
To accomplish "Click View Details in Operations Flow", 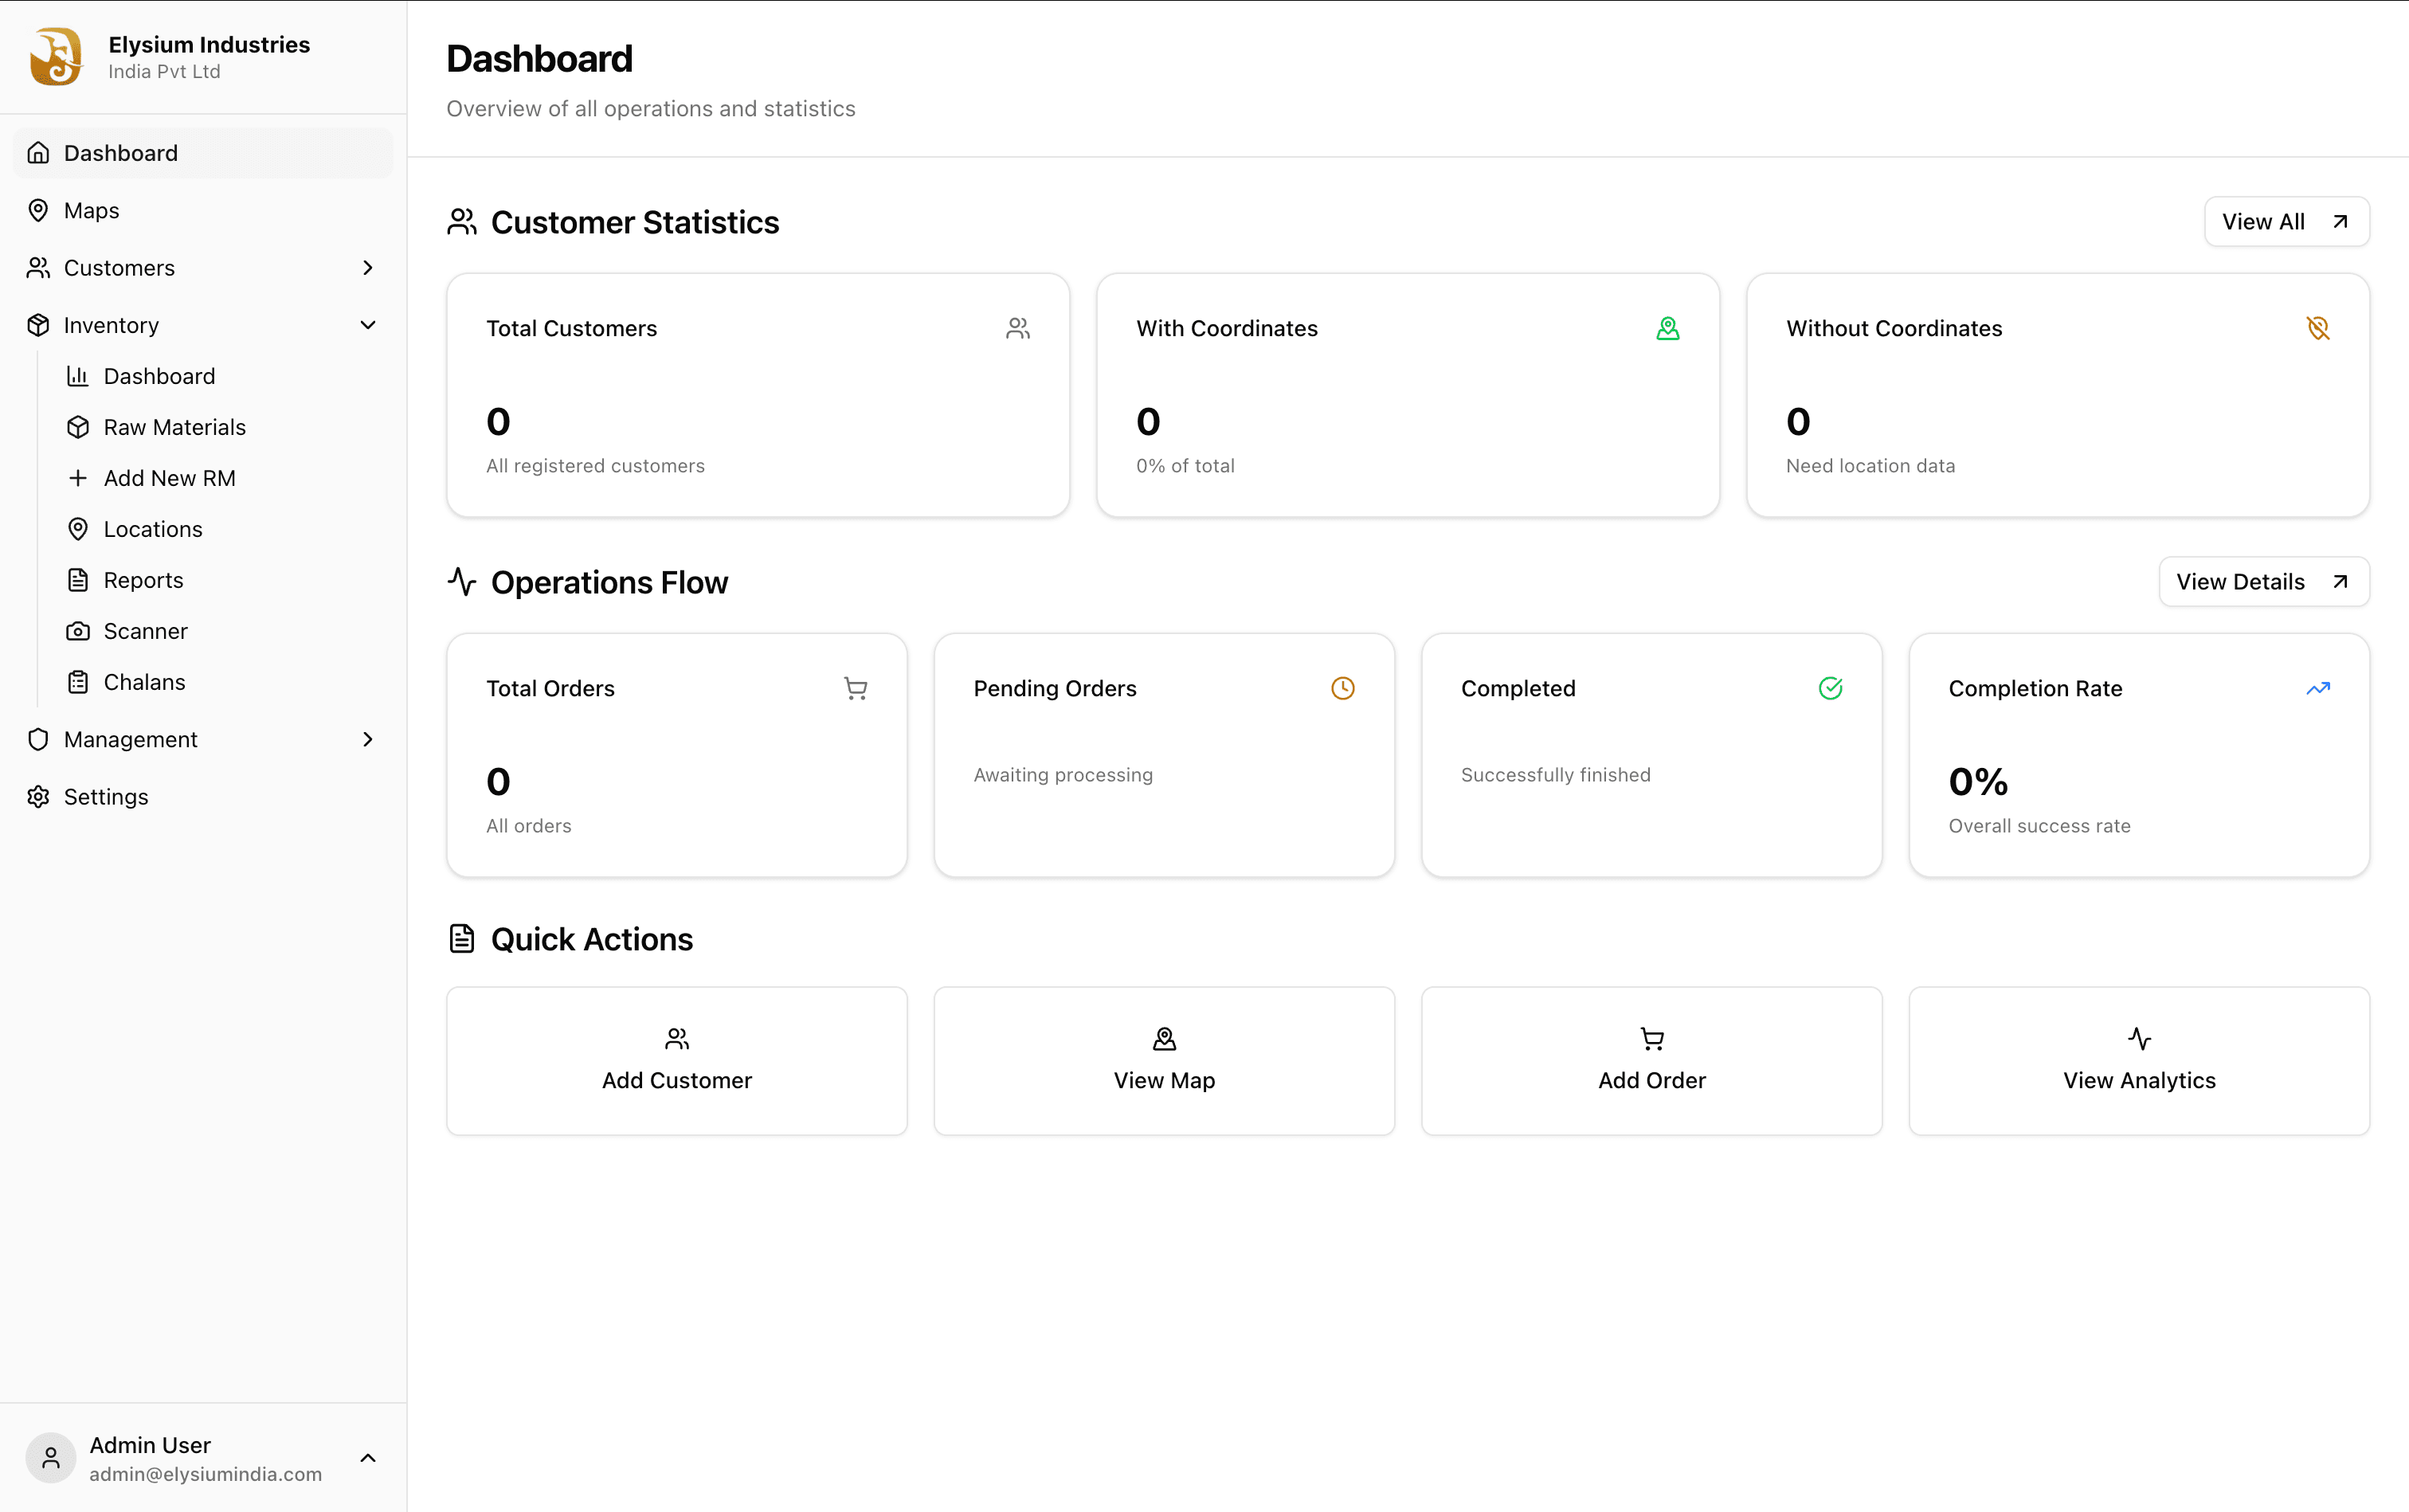I will click(2263, 581).
